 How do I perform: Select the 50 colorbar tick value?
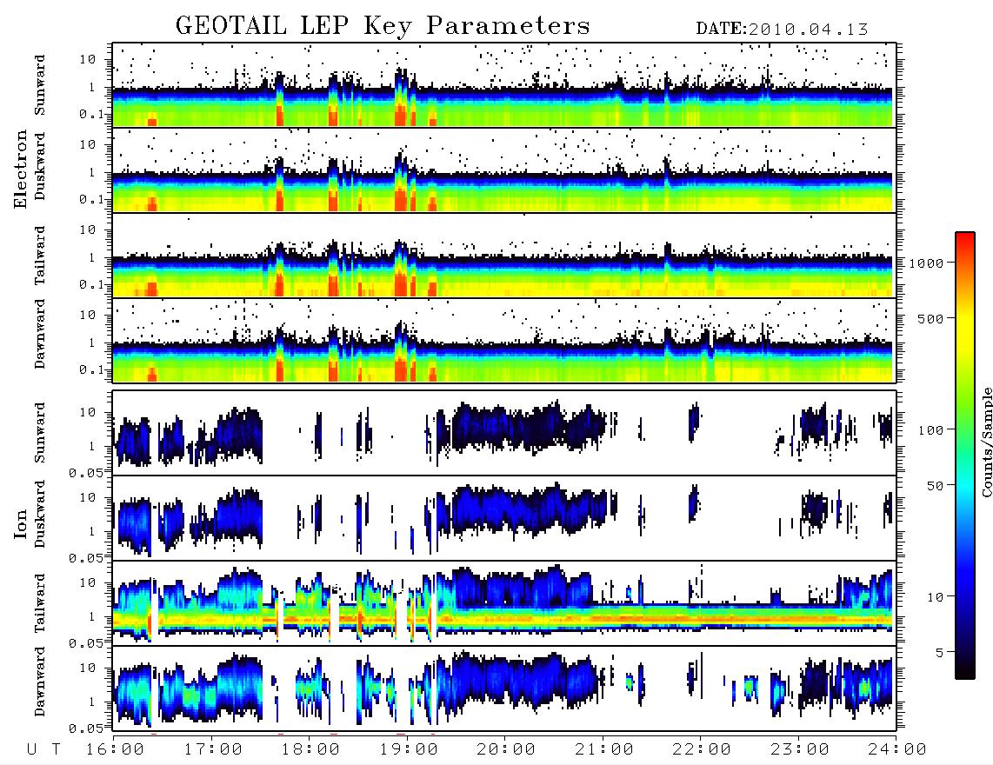pos(936,486)
